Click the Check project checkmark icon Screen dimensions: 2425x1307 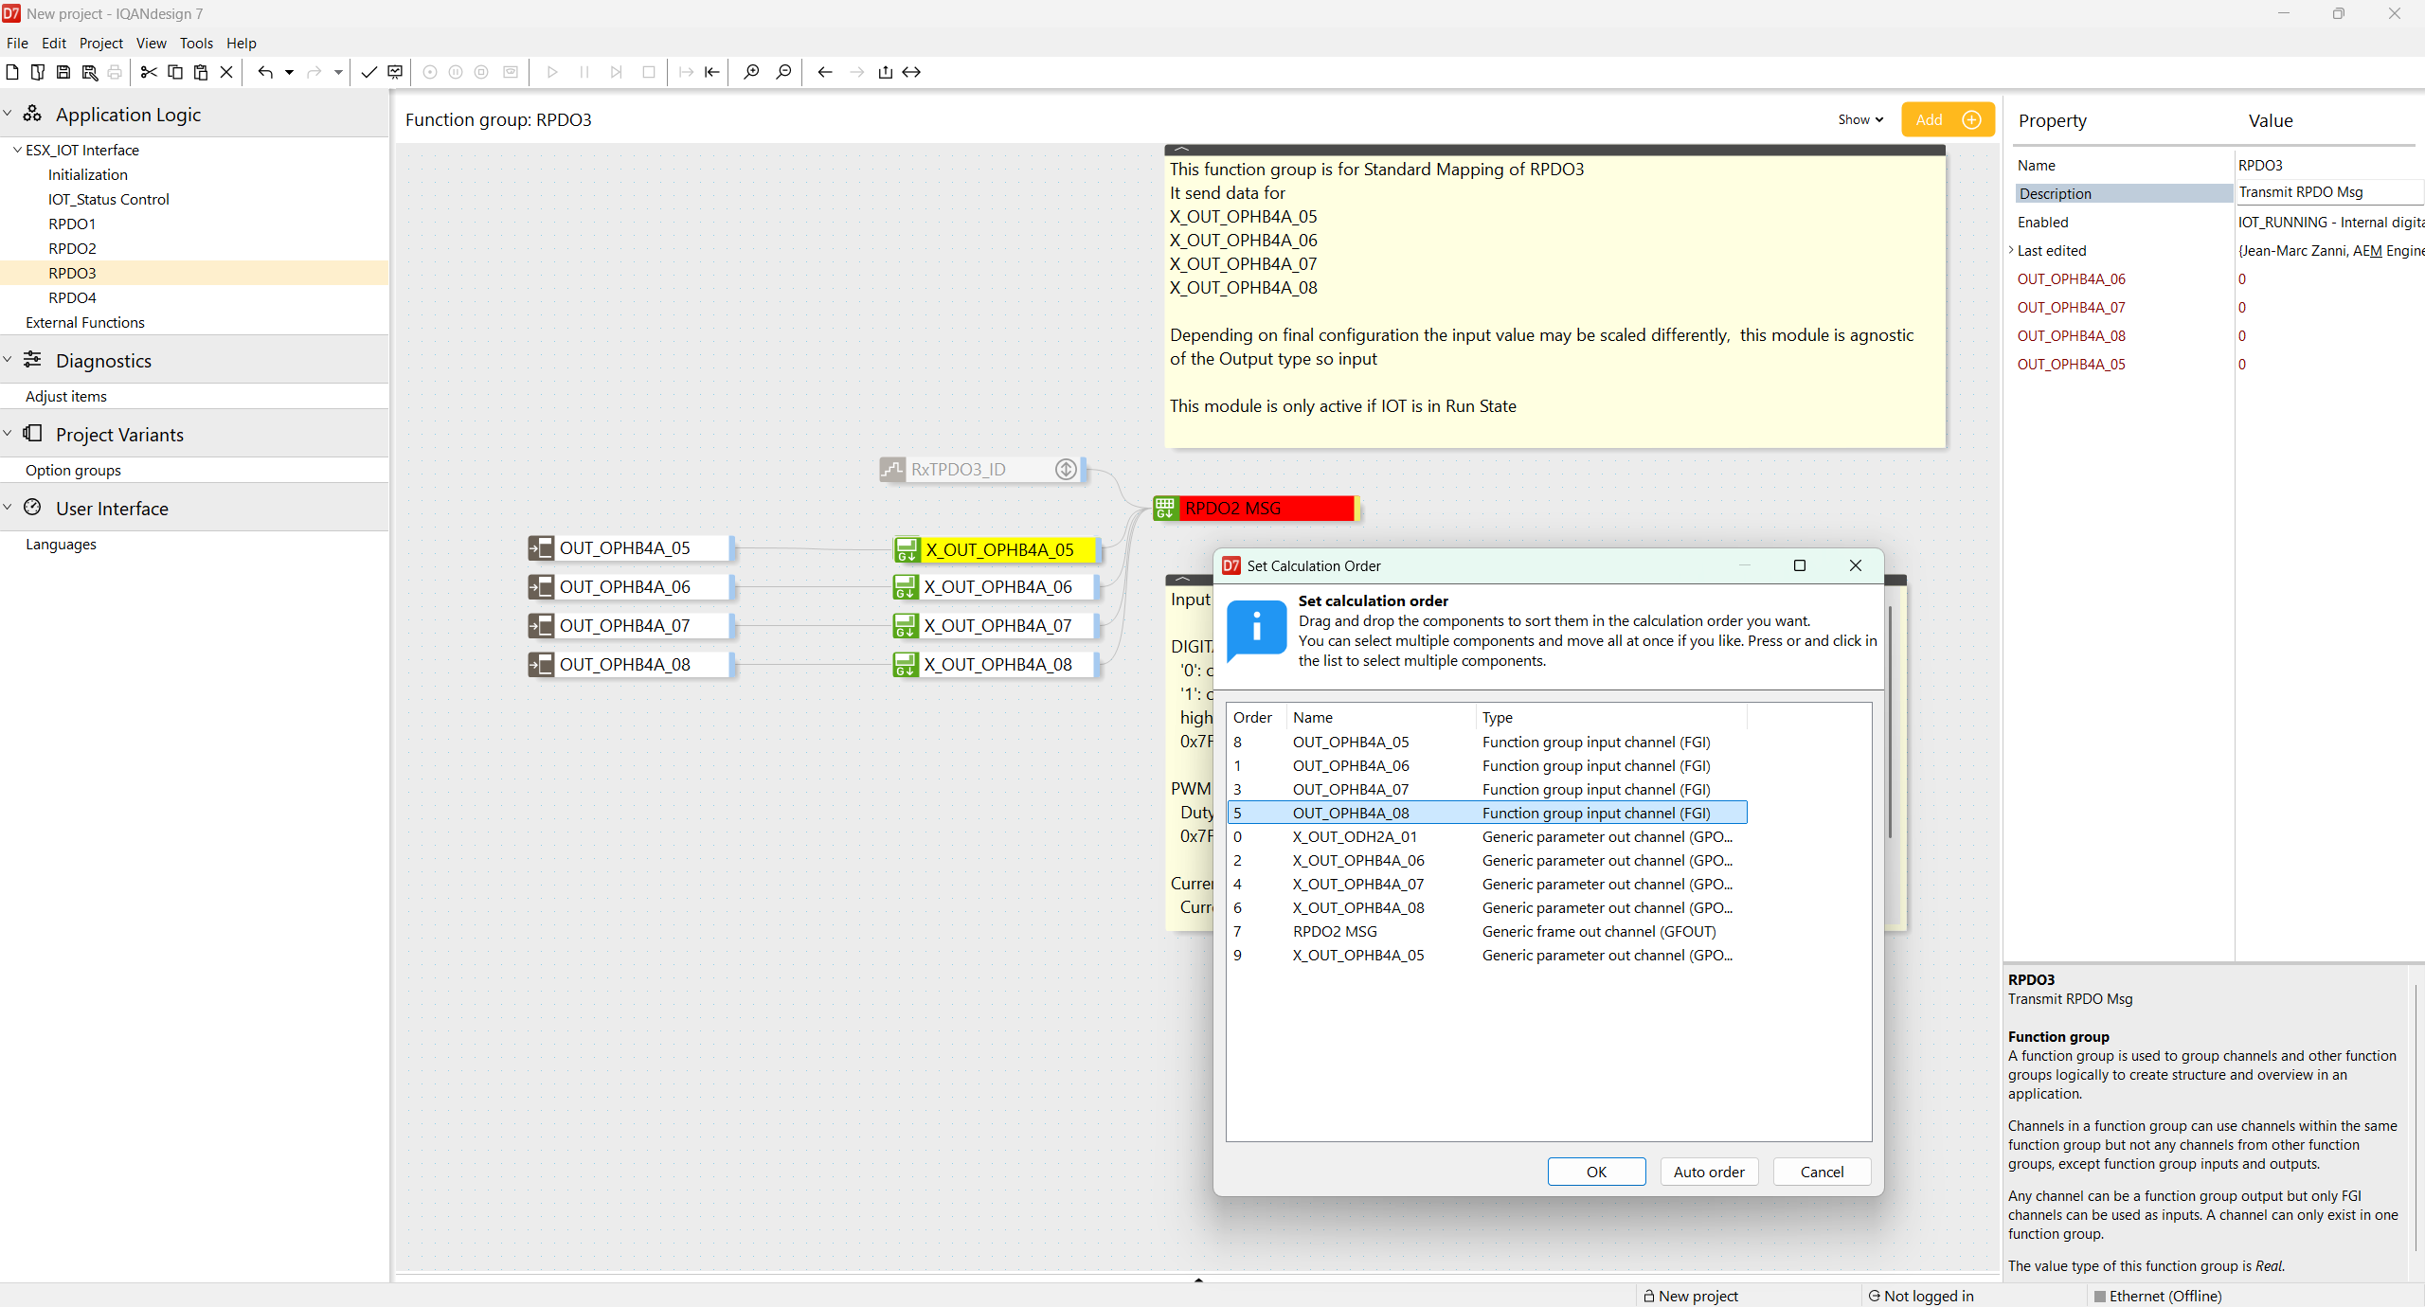(369, 72)
